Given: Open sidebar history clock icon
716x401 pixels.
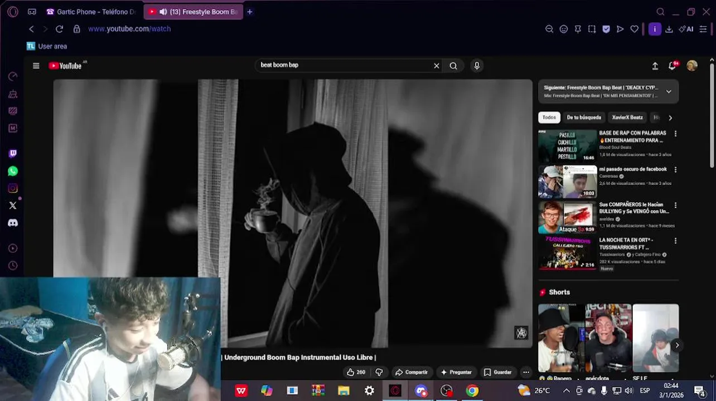Looking at the screenshot, I should tap(13, 266).
